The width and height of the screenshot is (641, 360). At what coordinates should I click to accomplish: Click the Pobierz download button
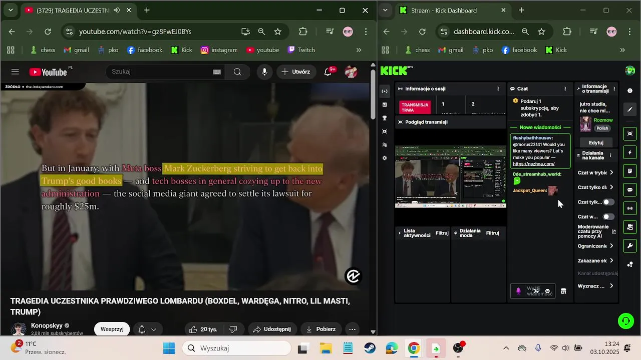[320, 329]
